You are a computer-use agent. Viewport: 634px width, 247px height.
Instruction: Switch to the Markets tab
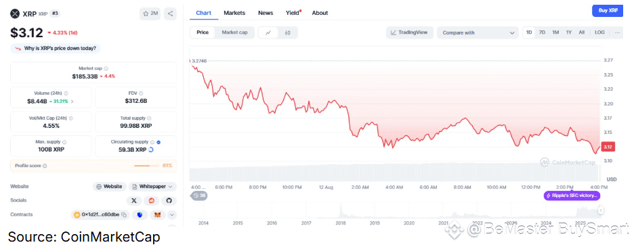point(234,13)
